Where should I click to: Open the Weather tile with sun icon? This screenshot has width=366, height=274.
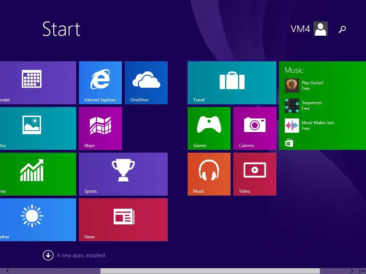(x=38, y=220)
